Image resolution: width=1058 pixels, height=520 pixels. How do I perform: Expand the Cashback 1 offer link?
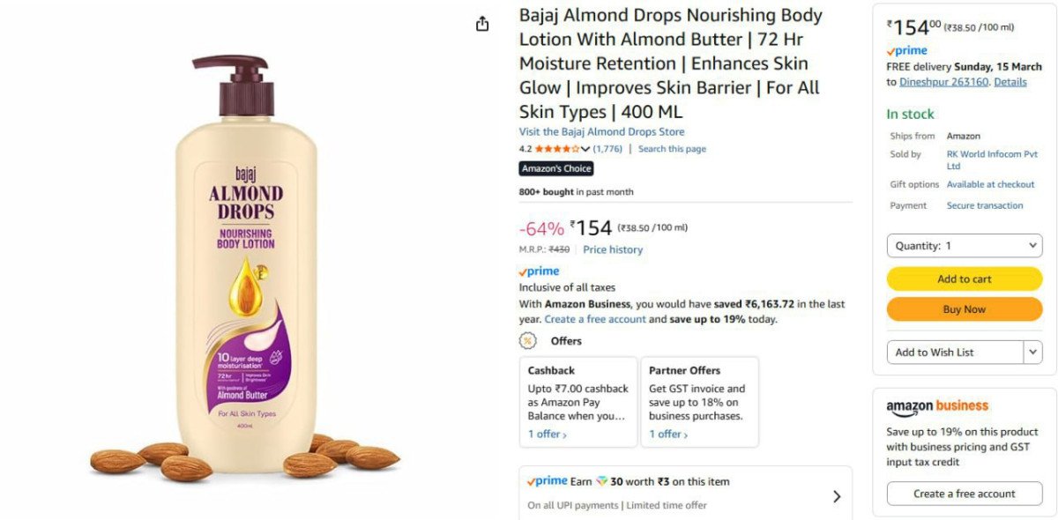[x=548, y=435]
